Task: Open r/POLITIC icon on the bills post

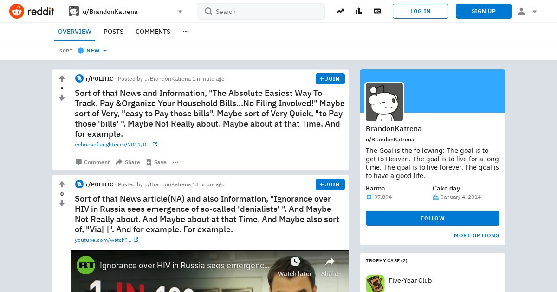Action: (79, 79)
